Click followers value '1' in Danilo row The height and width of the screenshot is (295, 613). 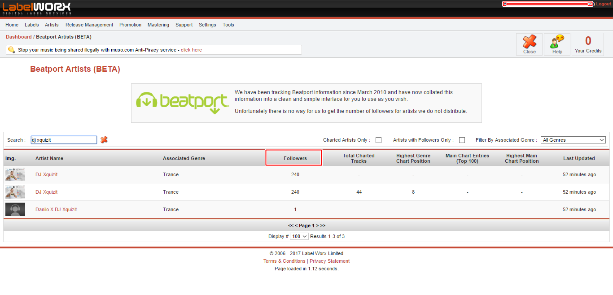(295, 209)
